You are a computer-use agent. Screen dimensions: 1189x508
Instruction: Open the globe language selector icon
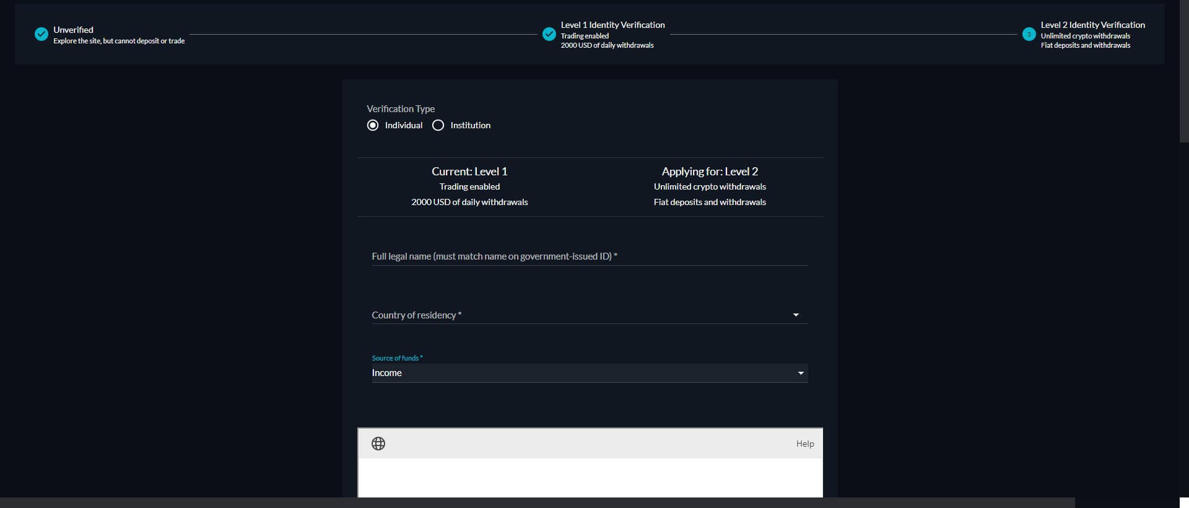point(378,444)
